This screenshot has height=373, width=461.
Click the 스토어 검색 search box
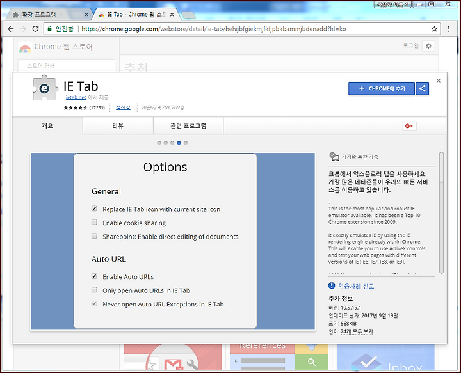point(66,65)
